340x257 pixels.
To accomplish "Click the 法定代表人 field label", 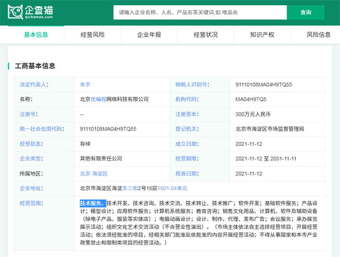I will click(x=34, y=85).
